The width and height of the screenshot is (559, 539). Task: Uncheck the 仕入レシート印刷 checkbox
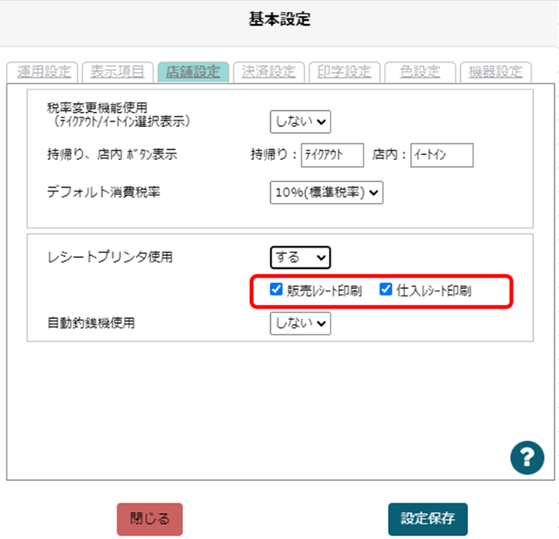(x=386, y=290)
